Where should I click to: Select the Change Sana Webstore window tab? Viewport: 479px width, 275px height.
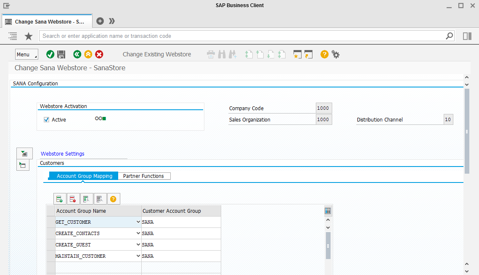click(x=47, y=22)
